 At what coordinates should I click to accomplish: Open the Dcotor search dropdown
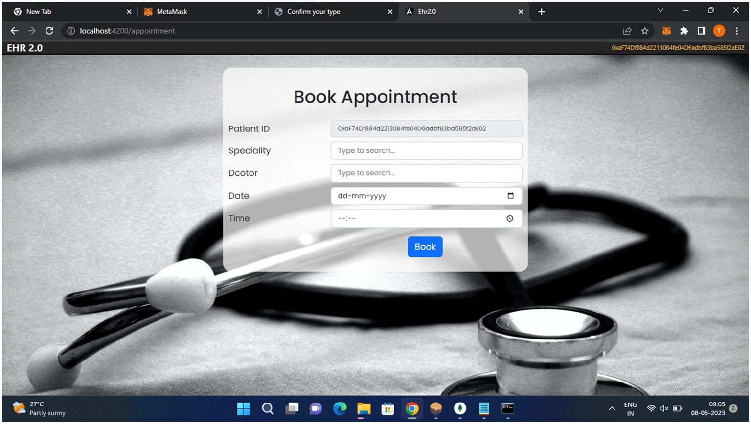(426, 173)
